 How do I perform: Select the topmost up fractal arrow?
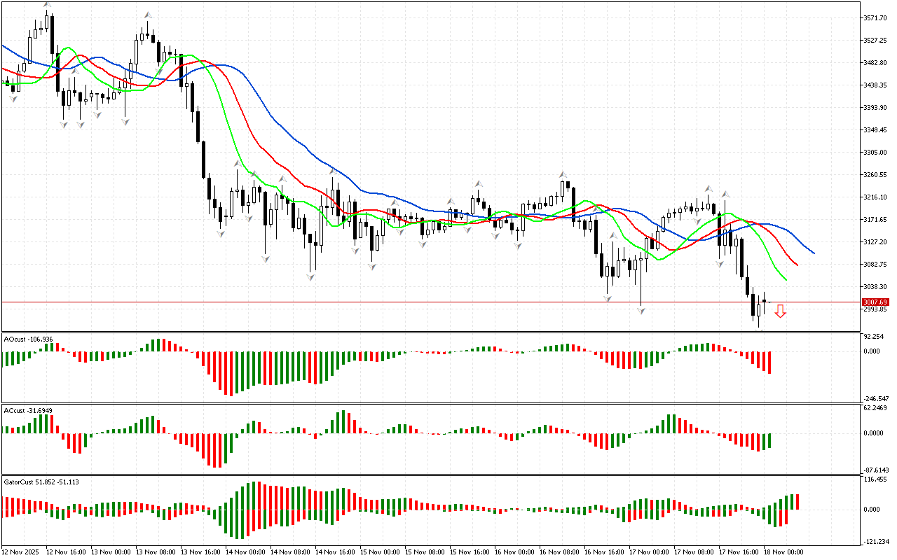47,6
